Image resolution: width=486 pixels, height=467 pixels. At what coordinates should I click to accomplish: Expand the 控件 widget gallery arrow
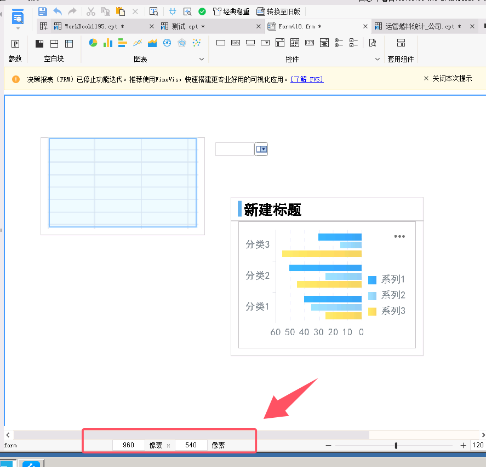pyautogui.click(x=377, y=59)
